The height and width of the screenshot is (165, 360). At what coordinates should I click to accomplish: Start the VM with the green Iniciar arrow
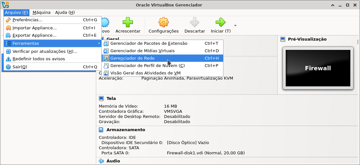tap(220, 22)
